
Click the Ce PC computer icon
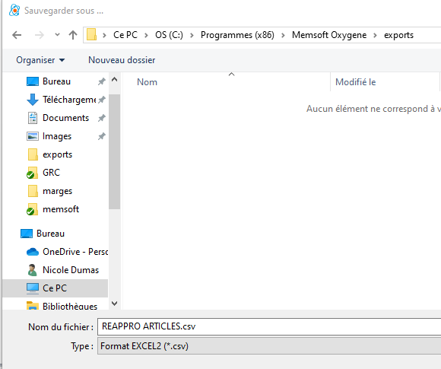click(x=33, y=288)
